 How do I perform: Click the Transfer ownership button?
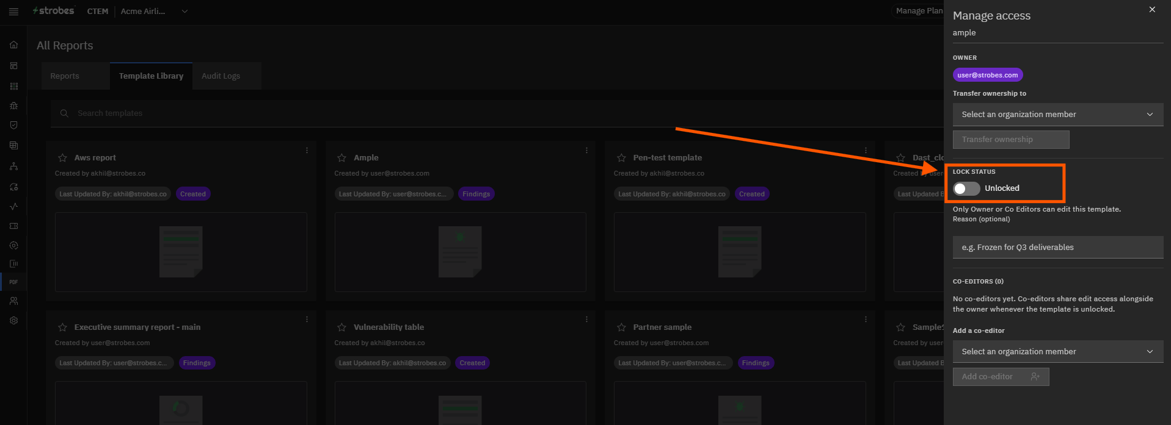pos(1011,140)
